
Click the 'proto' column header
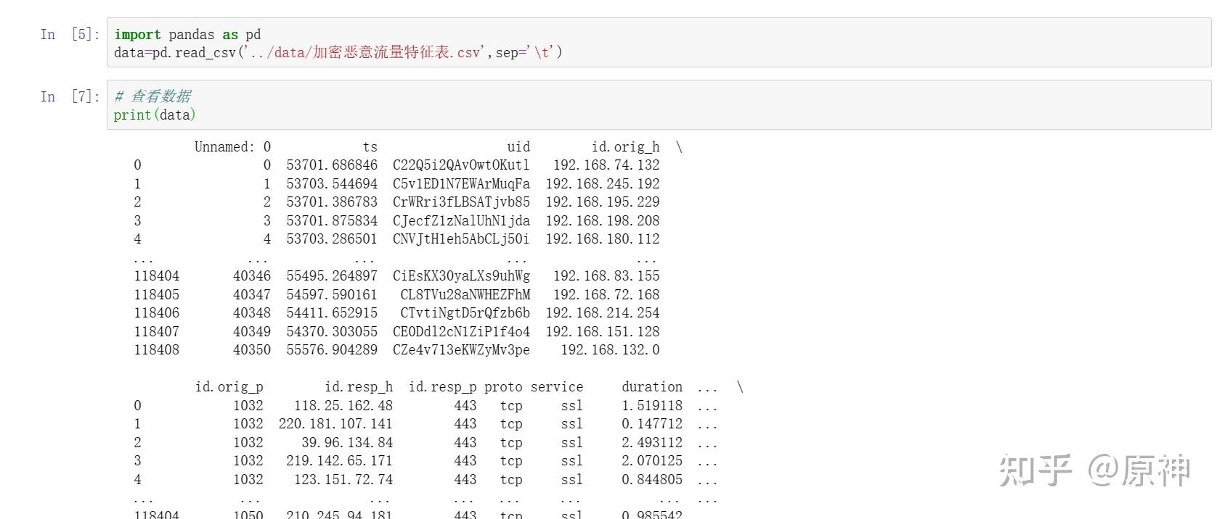[503, 387]
